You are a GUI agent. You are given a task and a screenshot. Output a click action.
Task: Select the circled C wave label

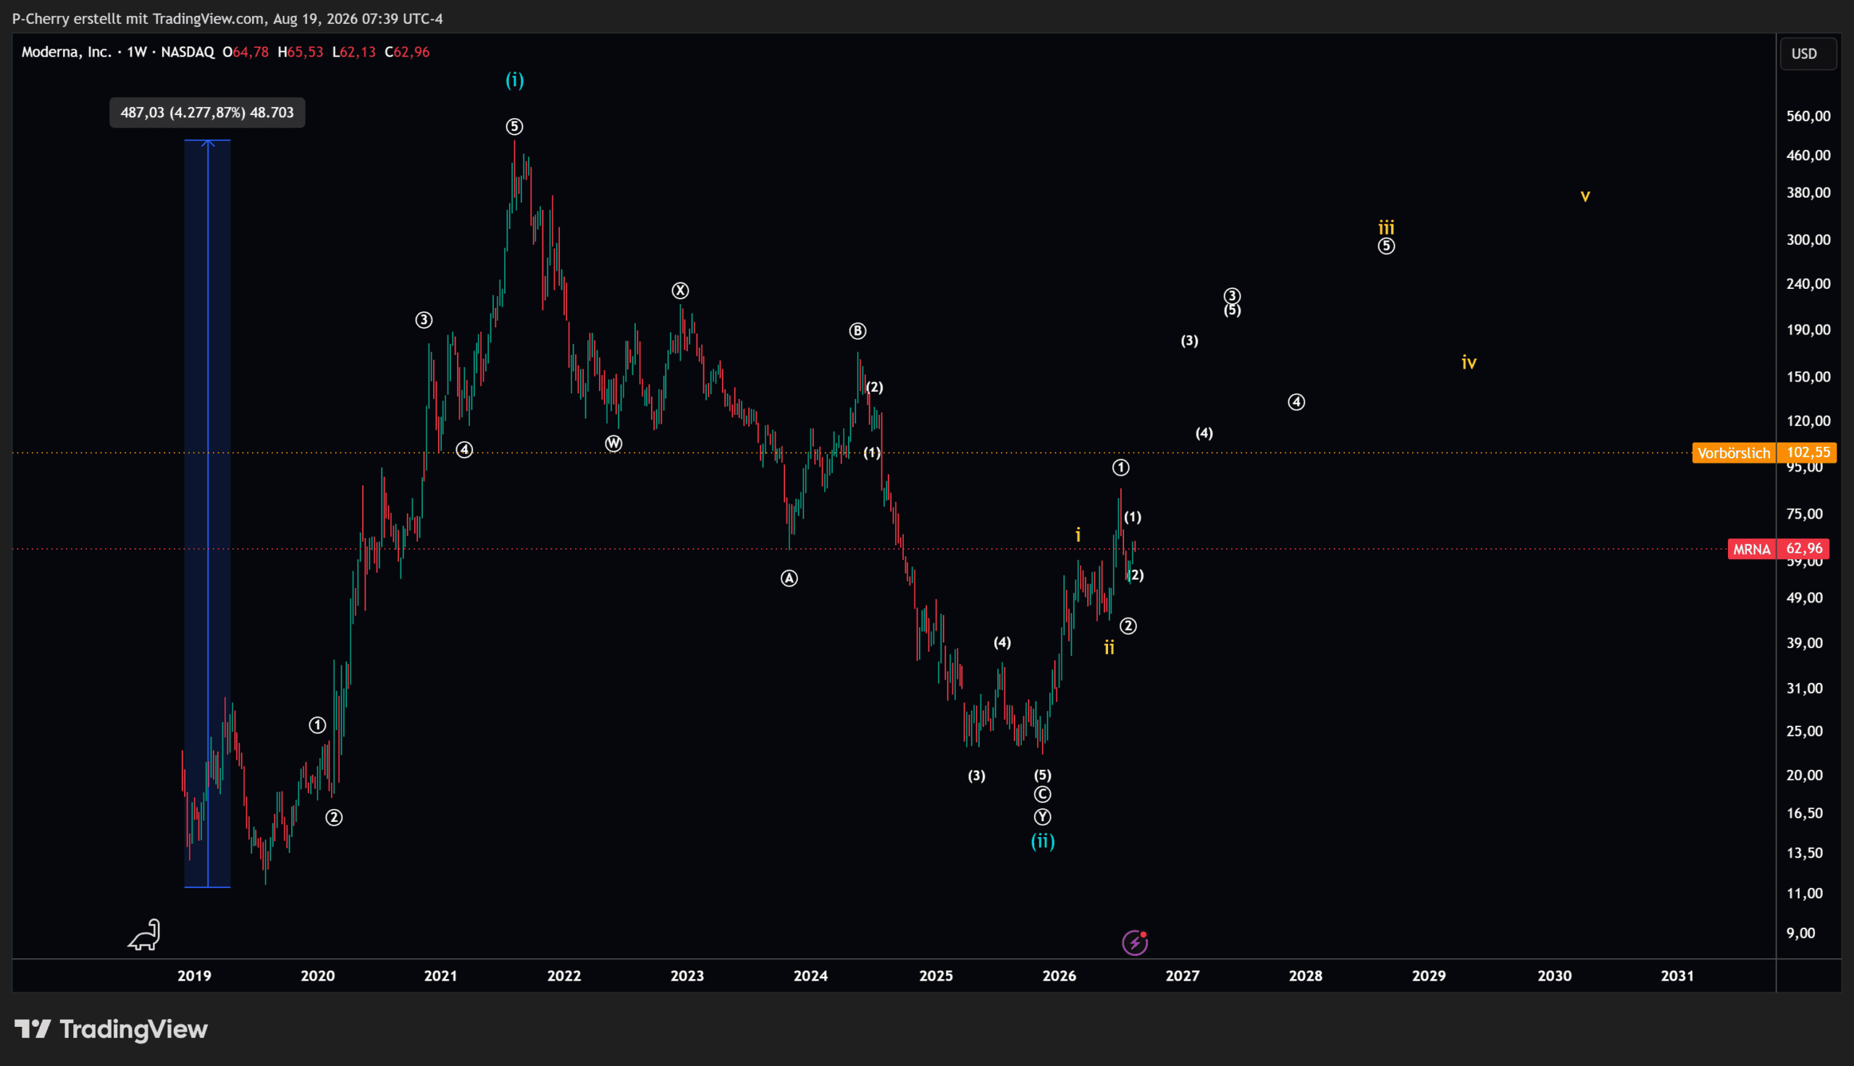coord(1042,794)
